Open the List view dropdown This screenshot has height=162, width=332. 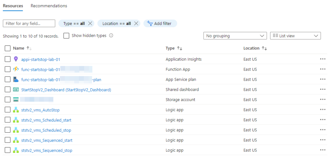pos(295,36)
